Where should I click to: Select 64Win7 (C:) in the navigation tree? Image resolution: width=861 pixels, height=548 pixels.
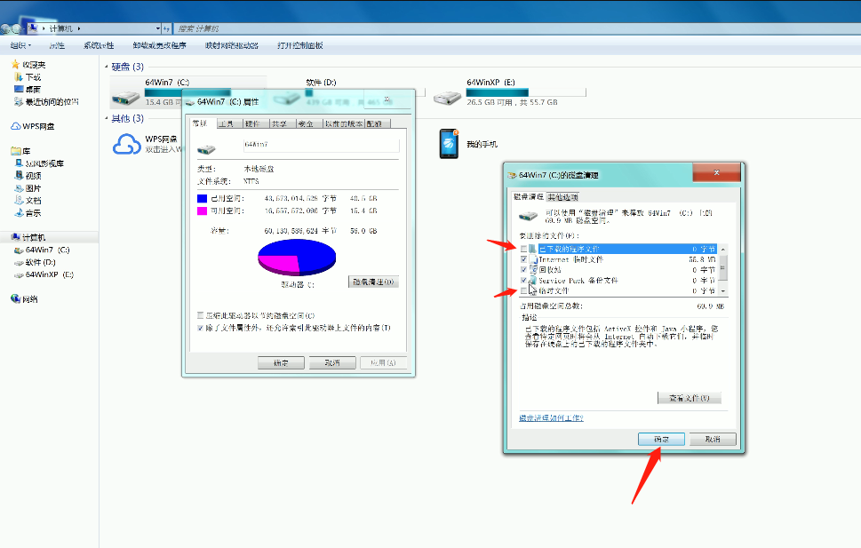(x=43, y=250)
